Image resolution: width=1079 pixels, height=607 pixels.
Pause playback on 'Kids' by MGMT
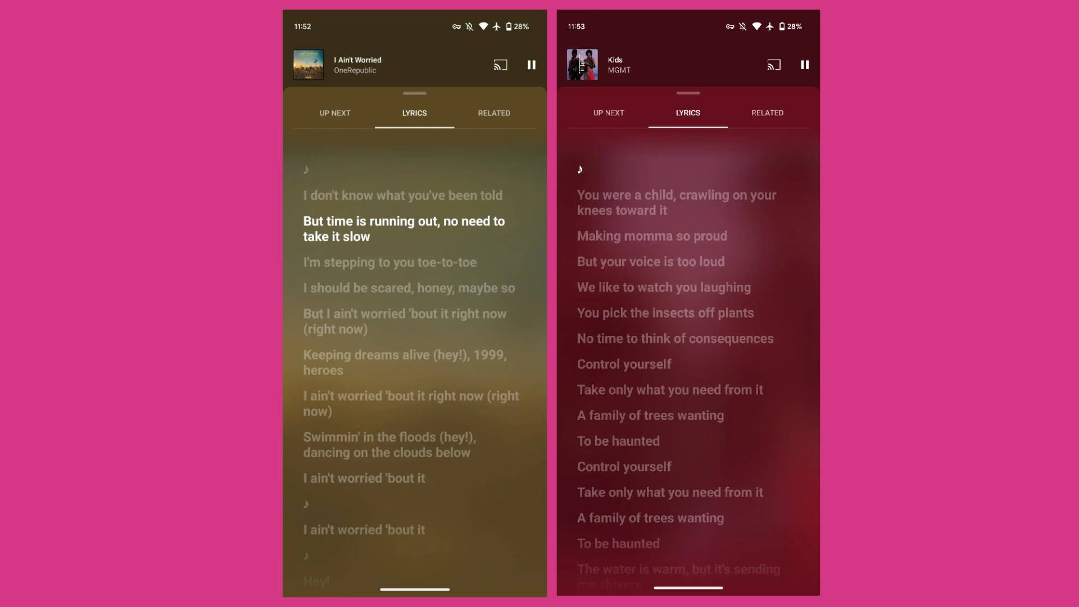tap(805, 65)
